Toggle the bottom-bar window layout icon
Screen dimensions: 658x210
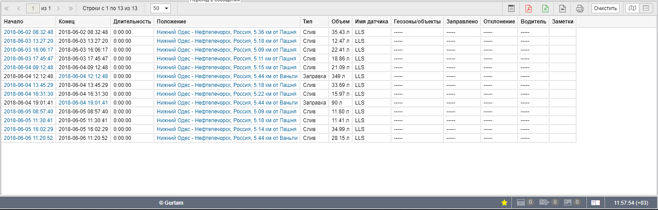click(x=596, y=202)
